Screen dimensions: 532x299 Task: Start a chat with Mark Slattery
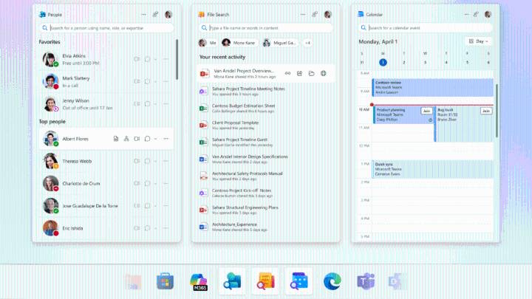pos(147,81)
